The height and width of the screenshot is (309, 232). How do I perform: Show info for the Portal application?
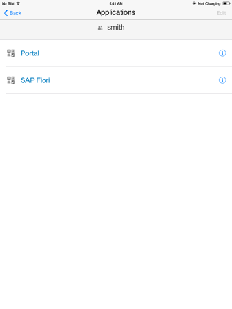[x=222, y=53]
